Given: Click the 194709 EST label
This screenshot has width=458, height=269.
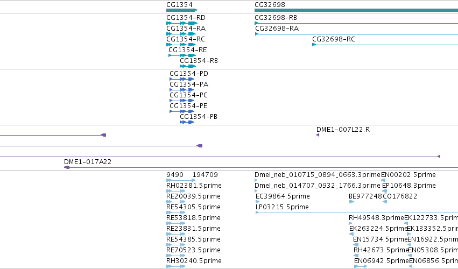Looking at the screenshot, I should click(205, 175).
